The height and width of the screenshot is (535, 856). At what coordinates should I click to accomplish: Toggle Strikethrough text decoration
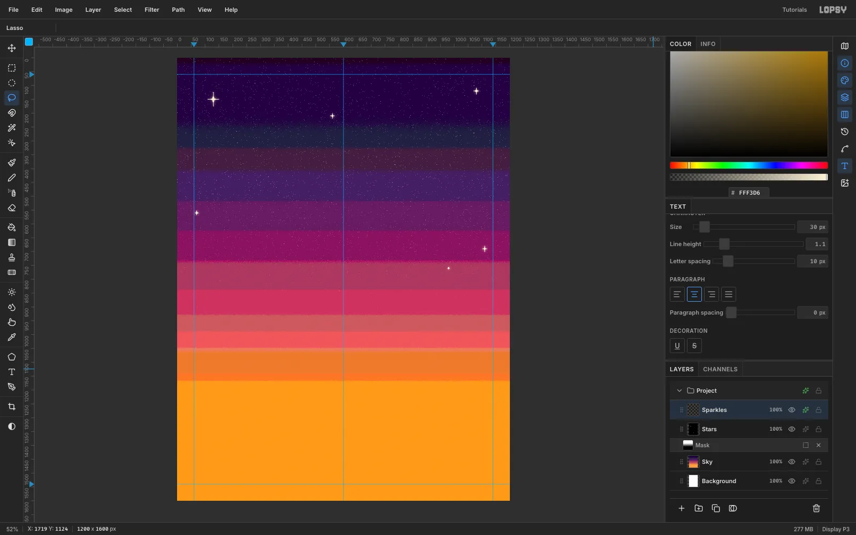tap(694, 346)
